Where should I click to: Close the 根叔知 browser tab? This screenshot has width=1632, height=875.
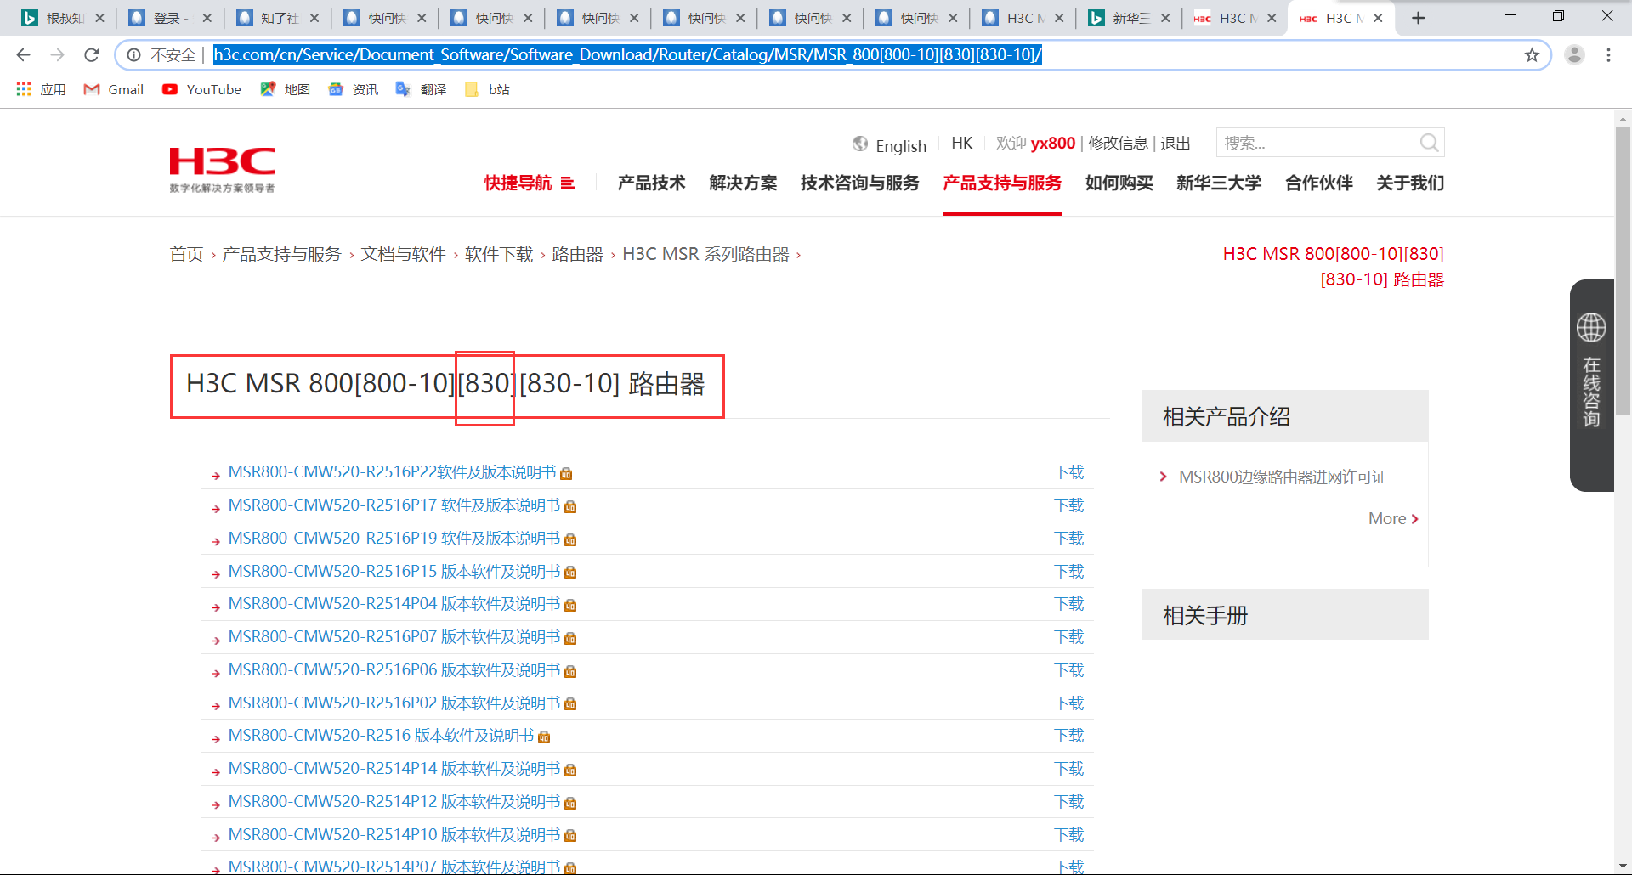click(99, 18)
